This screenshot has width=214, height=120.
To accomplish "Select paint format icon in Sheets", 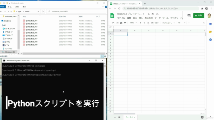I will 125,23.
